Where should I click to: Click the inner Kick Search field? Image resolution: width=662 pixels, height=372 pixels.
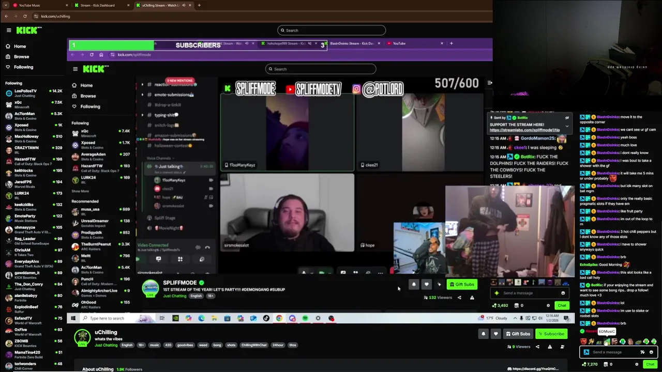tap(321, 69)
